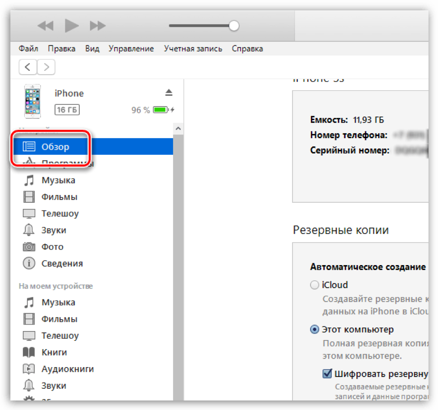Open Книги on the device

[54, 352]
